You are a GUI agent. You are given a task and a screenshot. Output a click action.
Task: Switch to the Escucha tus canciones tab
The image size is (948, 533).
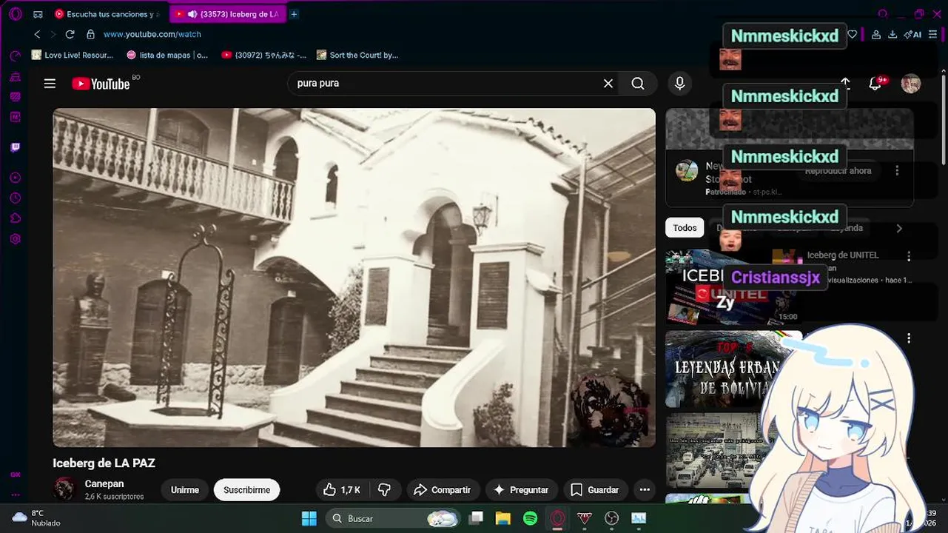coord(108,14)
